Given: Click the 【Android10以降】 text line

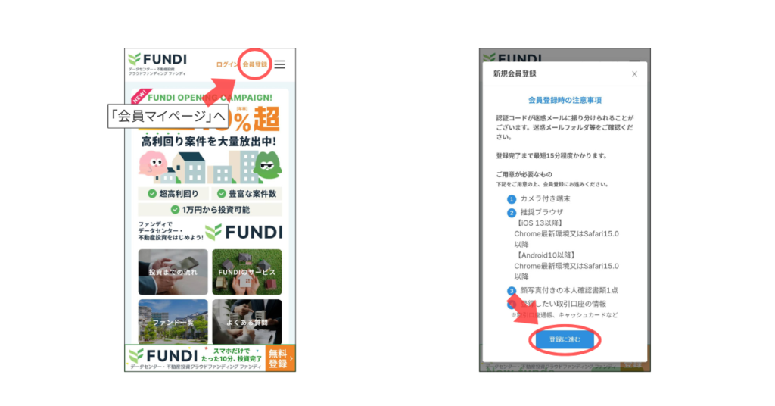Looking at the screenshot, I should pos(546,255).
